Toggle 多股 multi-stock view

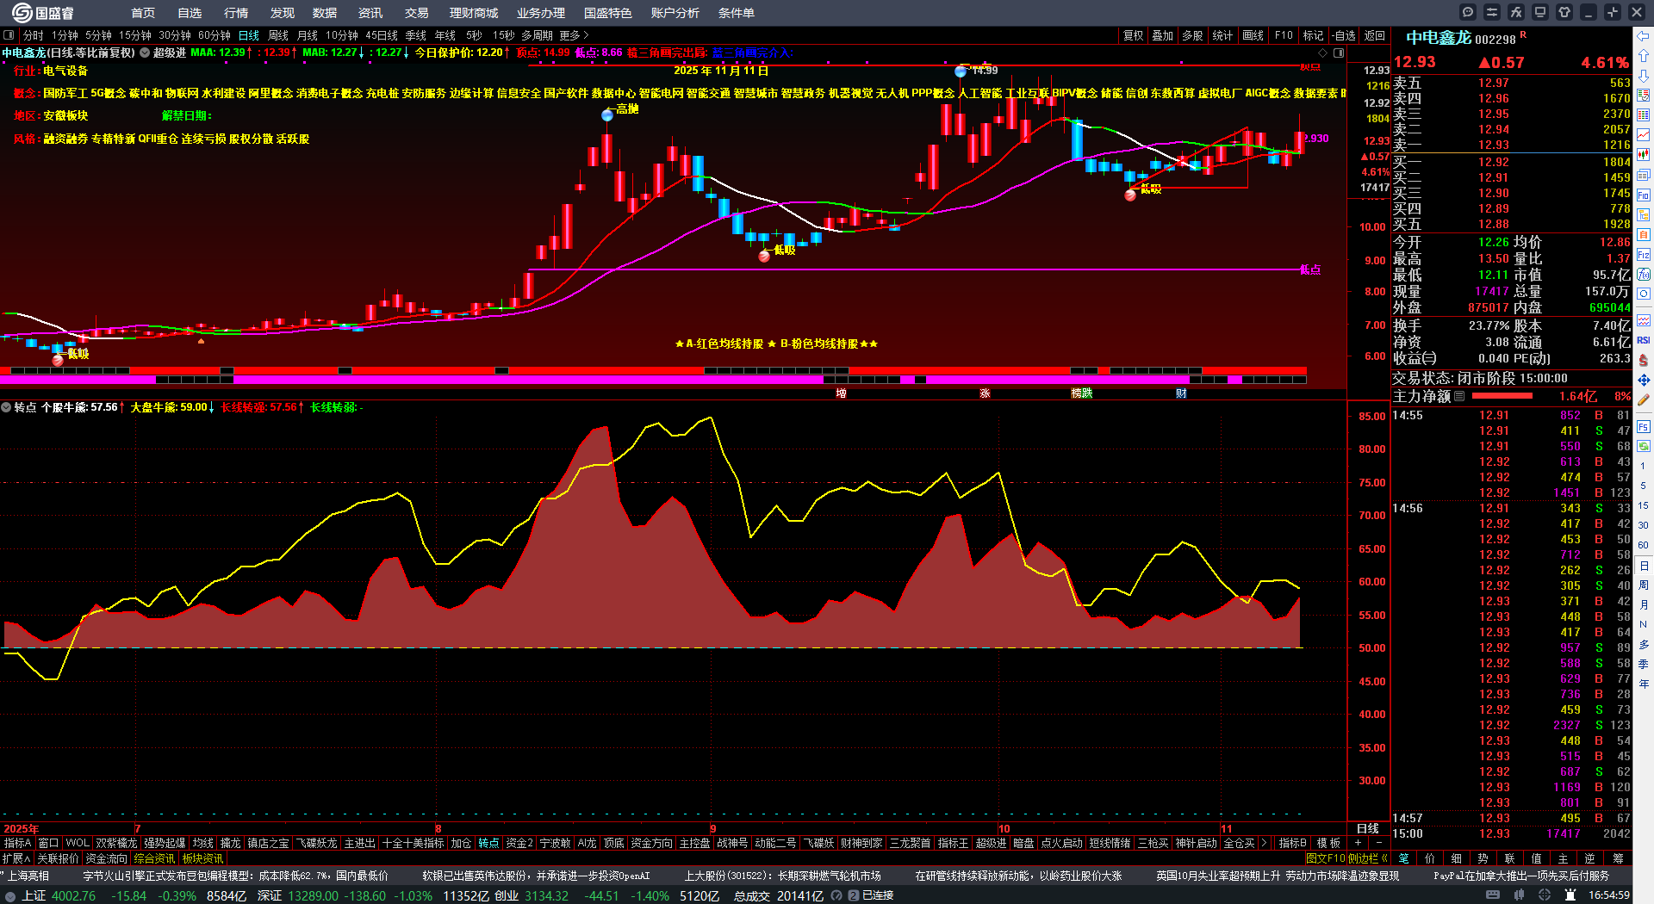[1192, 35]
